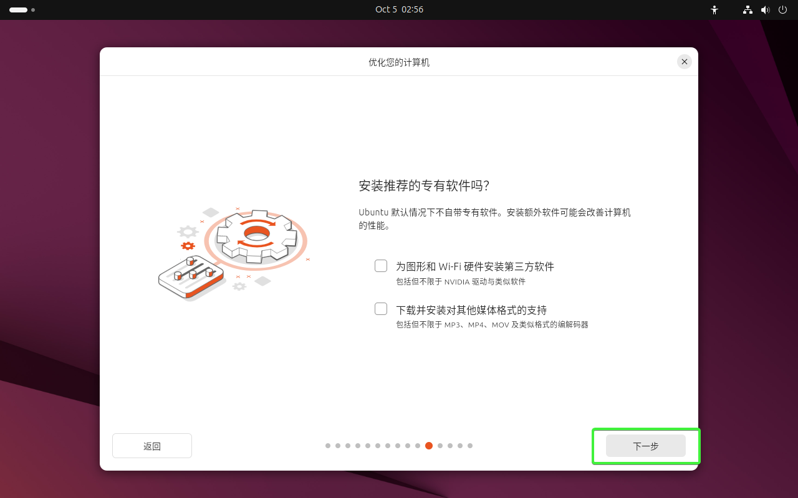The height and width of the screenshot is (498, 798).
Task: Enable third-party software for graphics and Wi-Fi
Action: [x=381, y=266]
